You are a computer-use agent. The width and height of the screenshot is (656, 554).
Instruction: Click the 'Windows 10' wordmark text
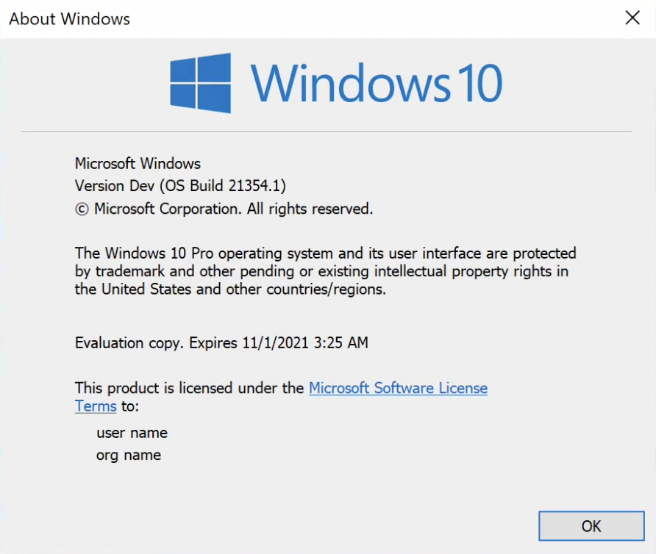tap(376, 83)
